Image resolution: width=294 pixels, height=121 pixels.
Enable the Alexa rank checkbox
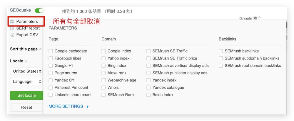click(103, 73)
